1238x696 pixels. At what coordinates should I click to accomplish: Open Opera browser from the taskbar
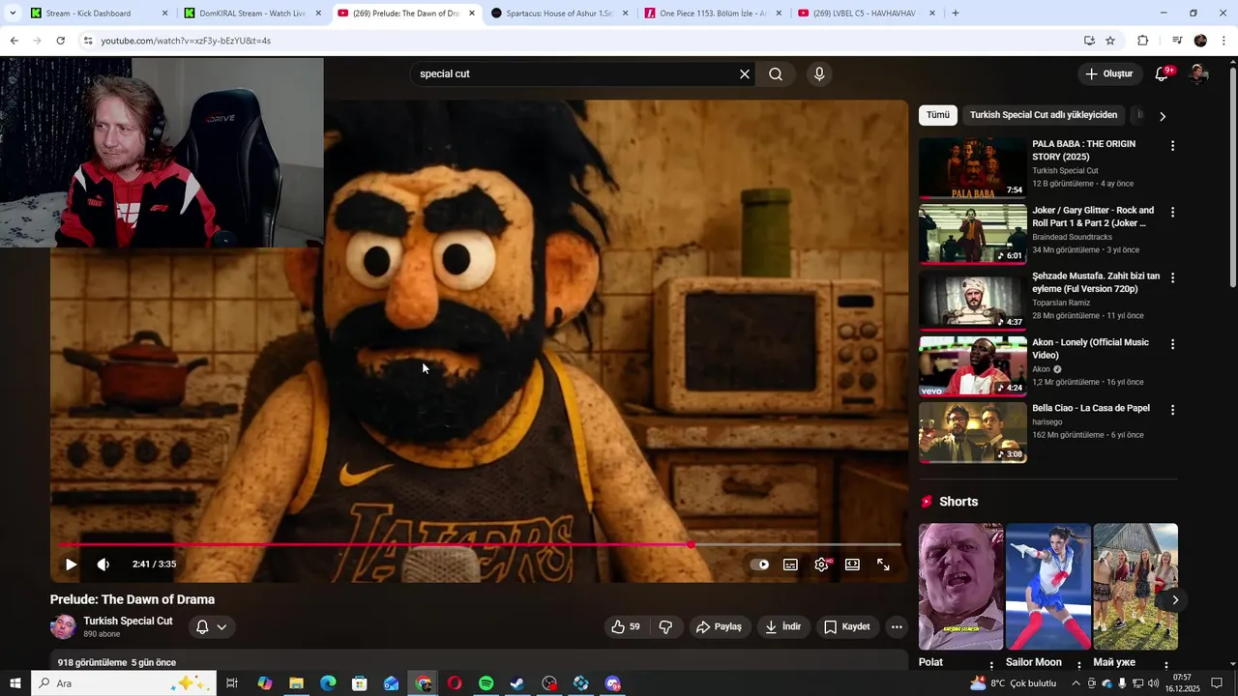pos(455,683)
